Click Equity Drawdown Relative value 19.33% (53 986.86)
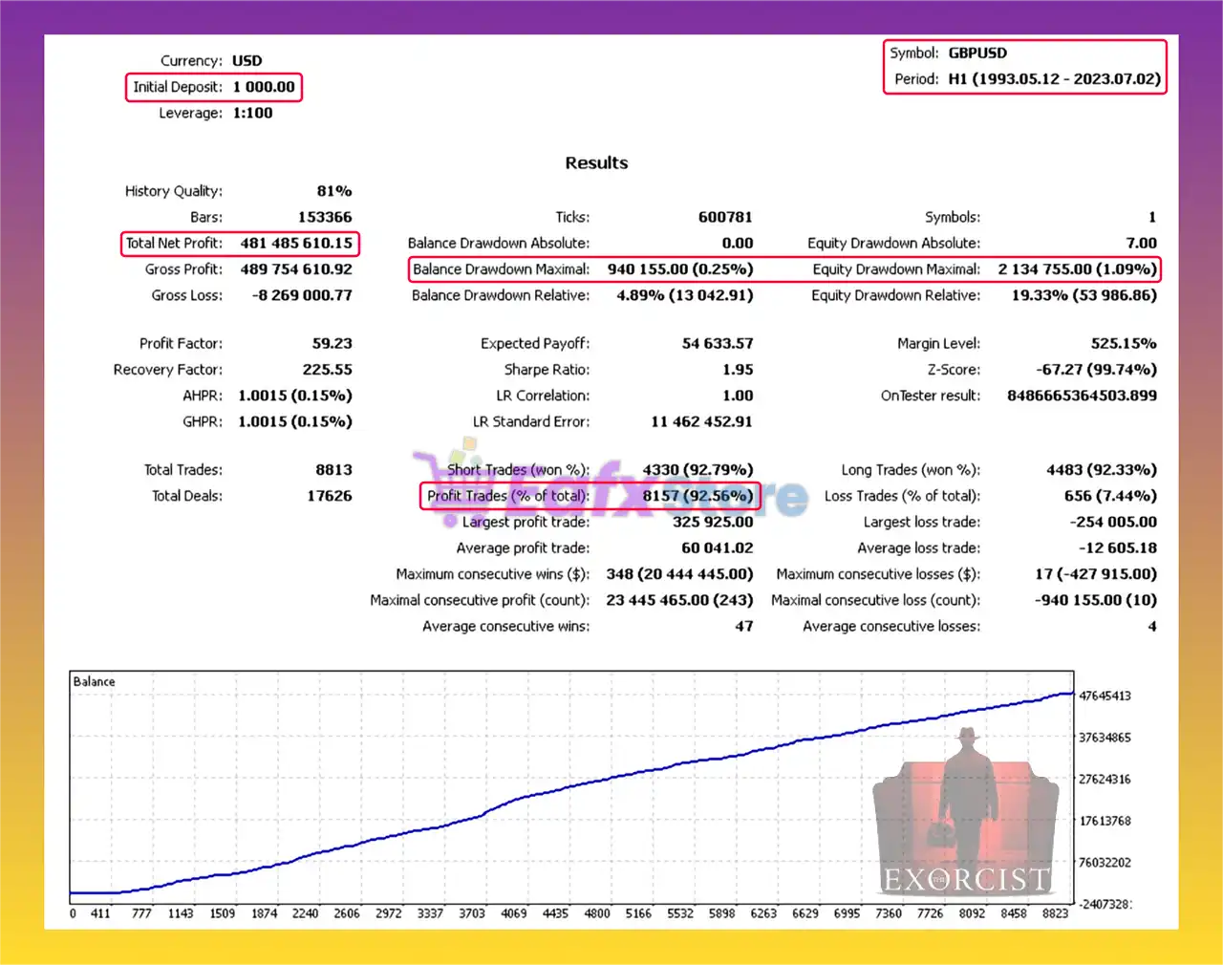 (x=1084, y=295)
